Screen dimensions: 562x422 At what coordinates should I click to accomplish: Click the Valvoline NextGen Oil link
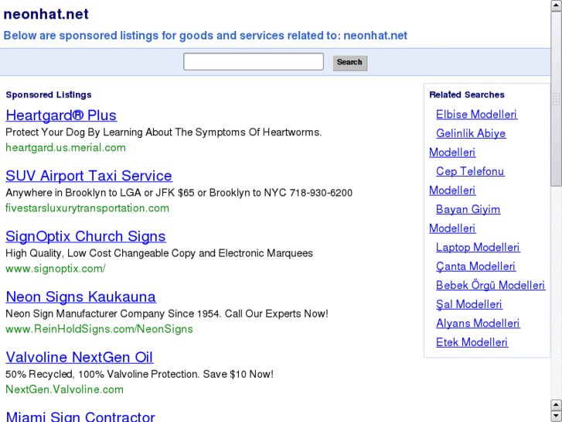(x=80, y=357)
